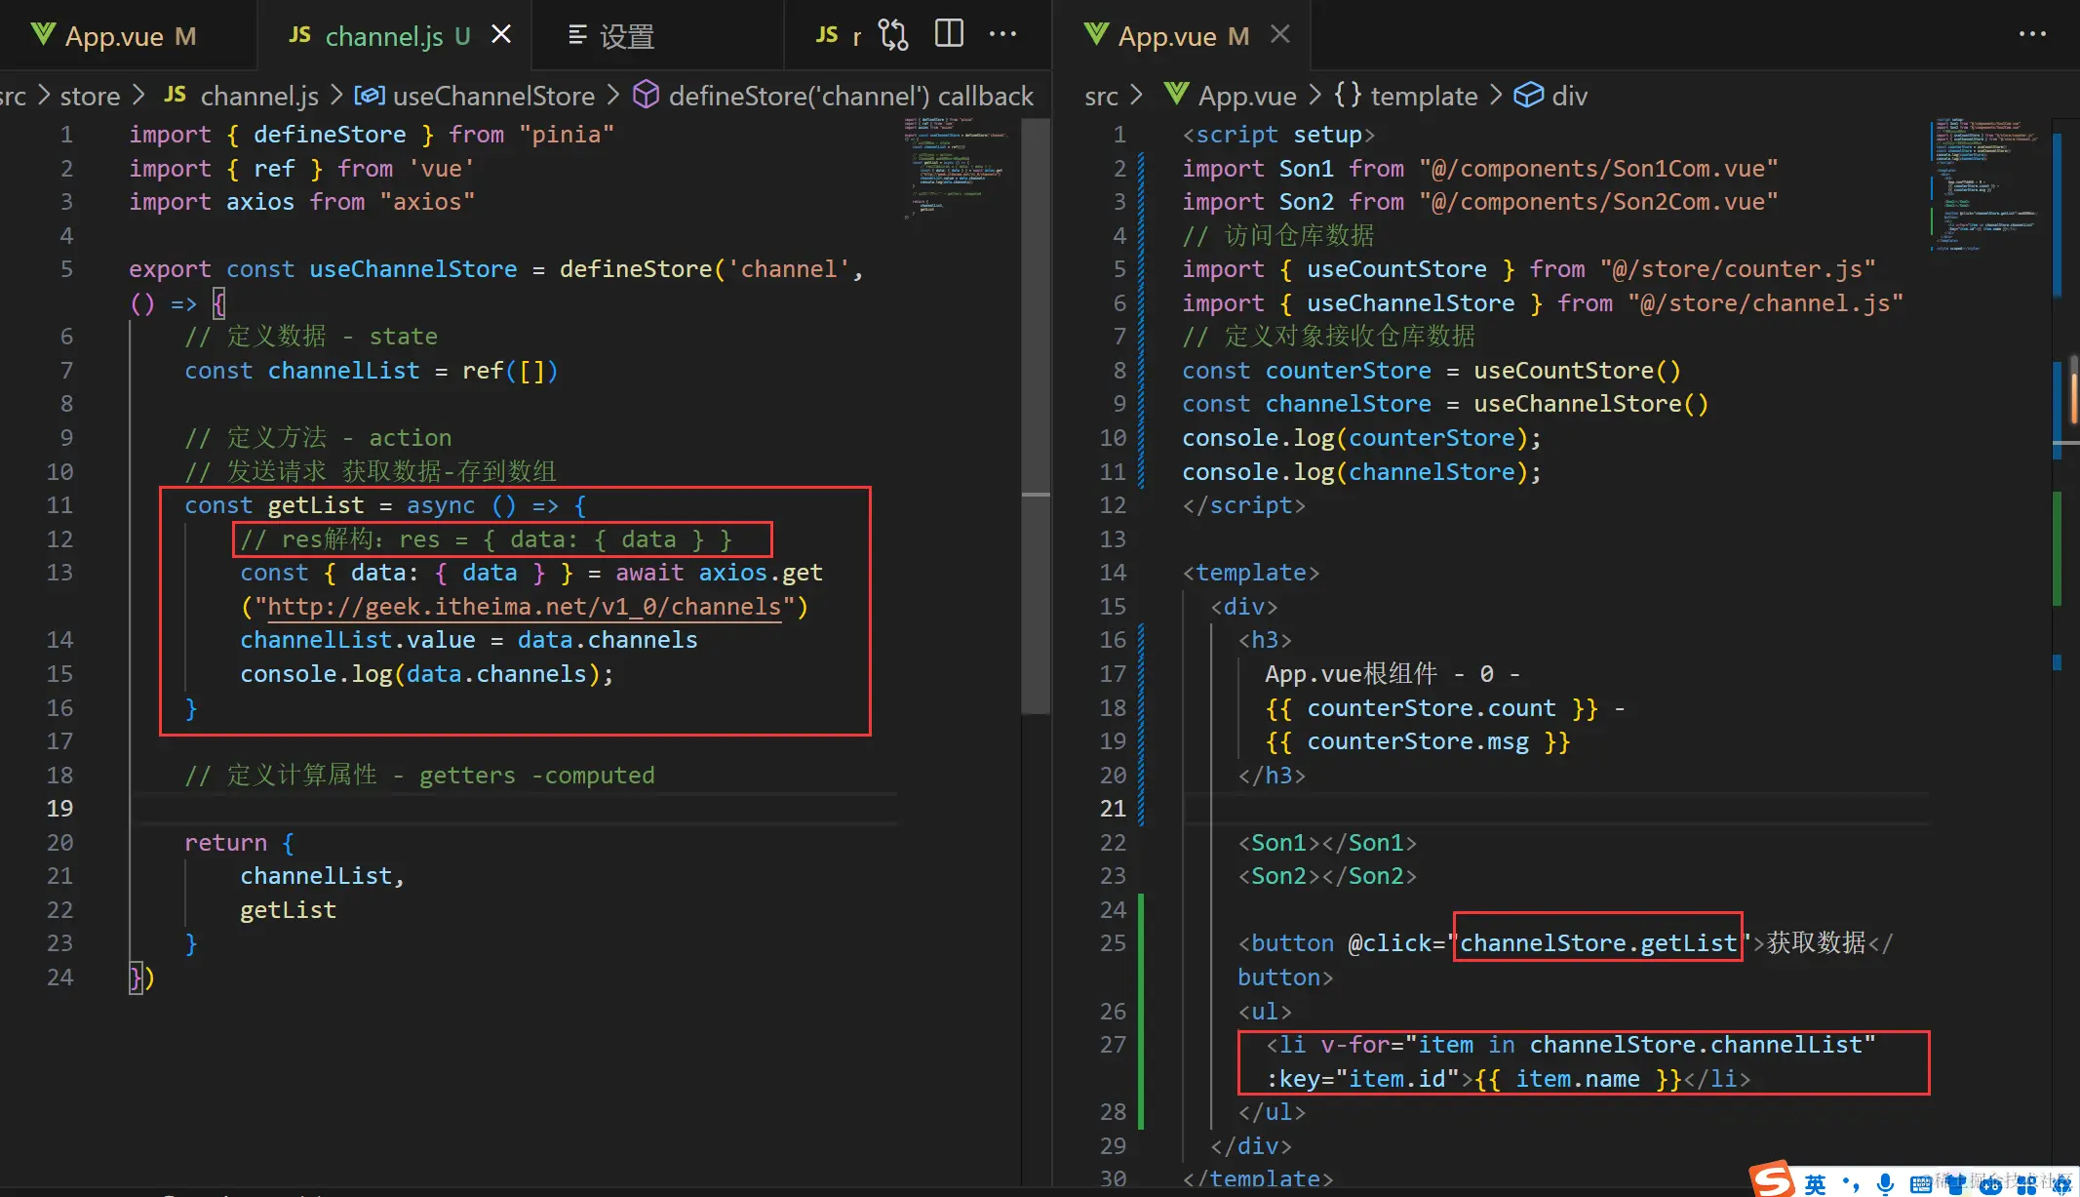The image size is (2080, 1197).
Task: Open the defineStore('channel') callback breadcrumb
Action: pos(833,96)
